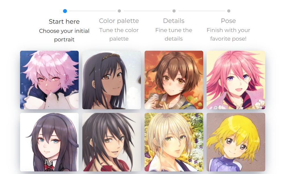Jump to the Pose step

pyautogui.click(x=228, y=21)
